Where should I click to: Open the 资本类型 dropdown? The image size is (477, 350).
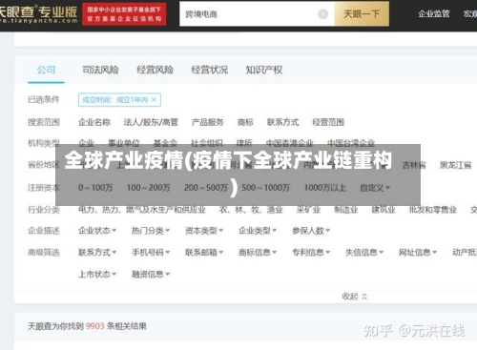point(204,231)
